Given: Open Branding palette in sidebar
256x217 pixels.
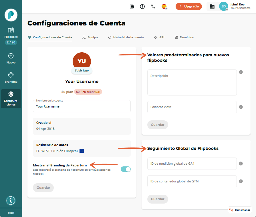Looking at the screenshot, I should [11, 78].
